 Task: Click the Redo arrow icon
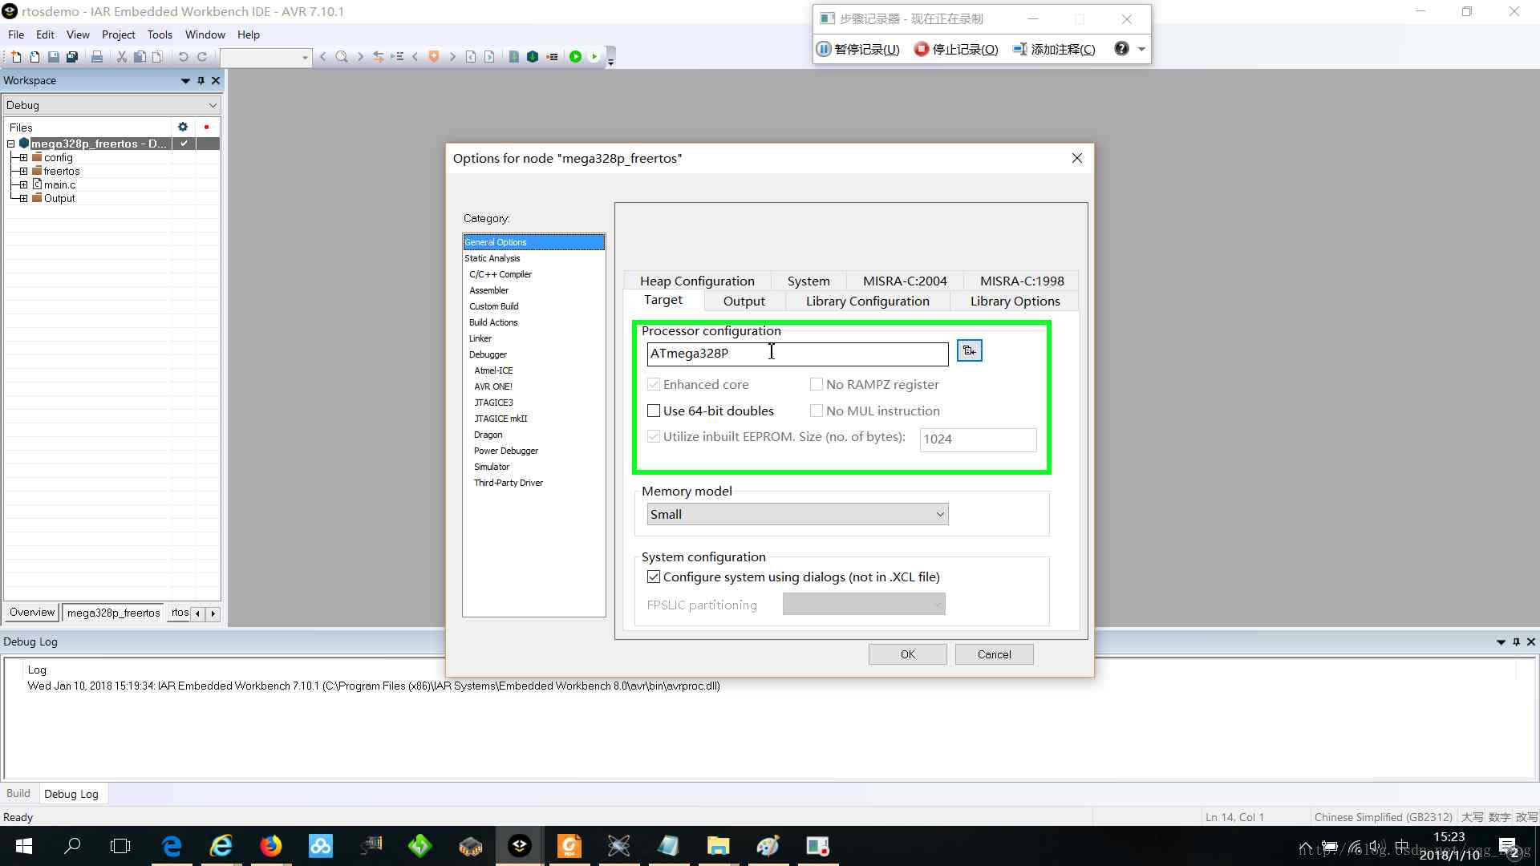pyautogui.click(x=202, y=57)
